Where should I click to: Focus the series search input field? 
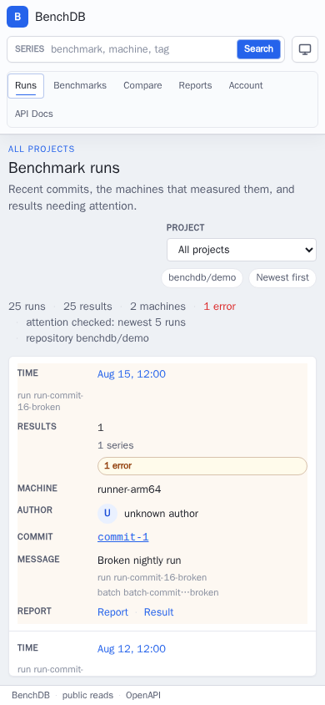(x=141, y=49)
